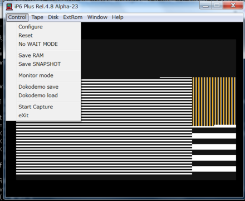Select Save SNAPSHOT menu entry
This screenshot has width=245, height=201.
(43, 64)
